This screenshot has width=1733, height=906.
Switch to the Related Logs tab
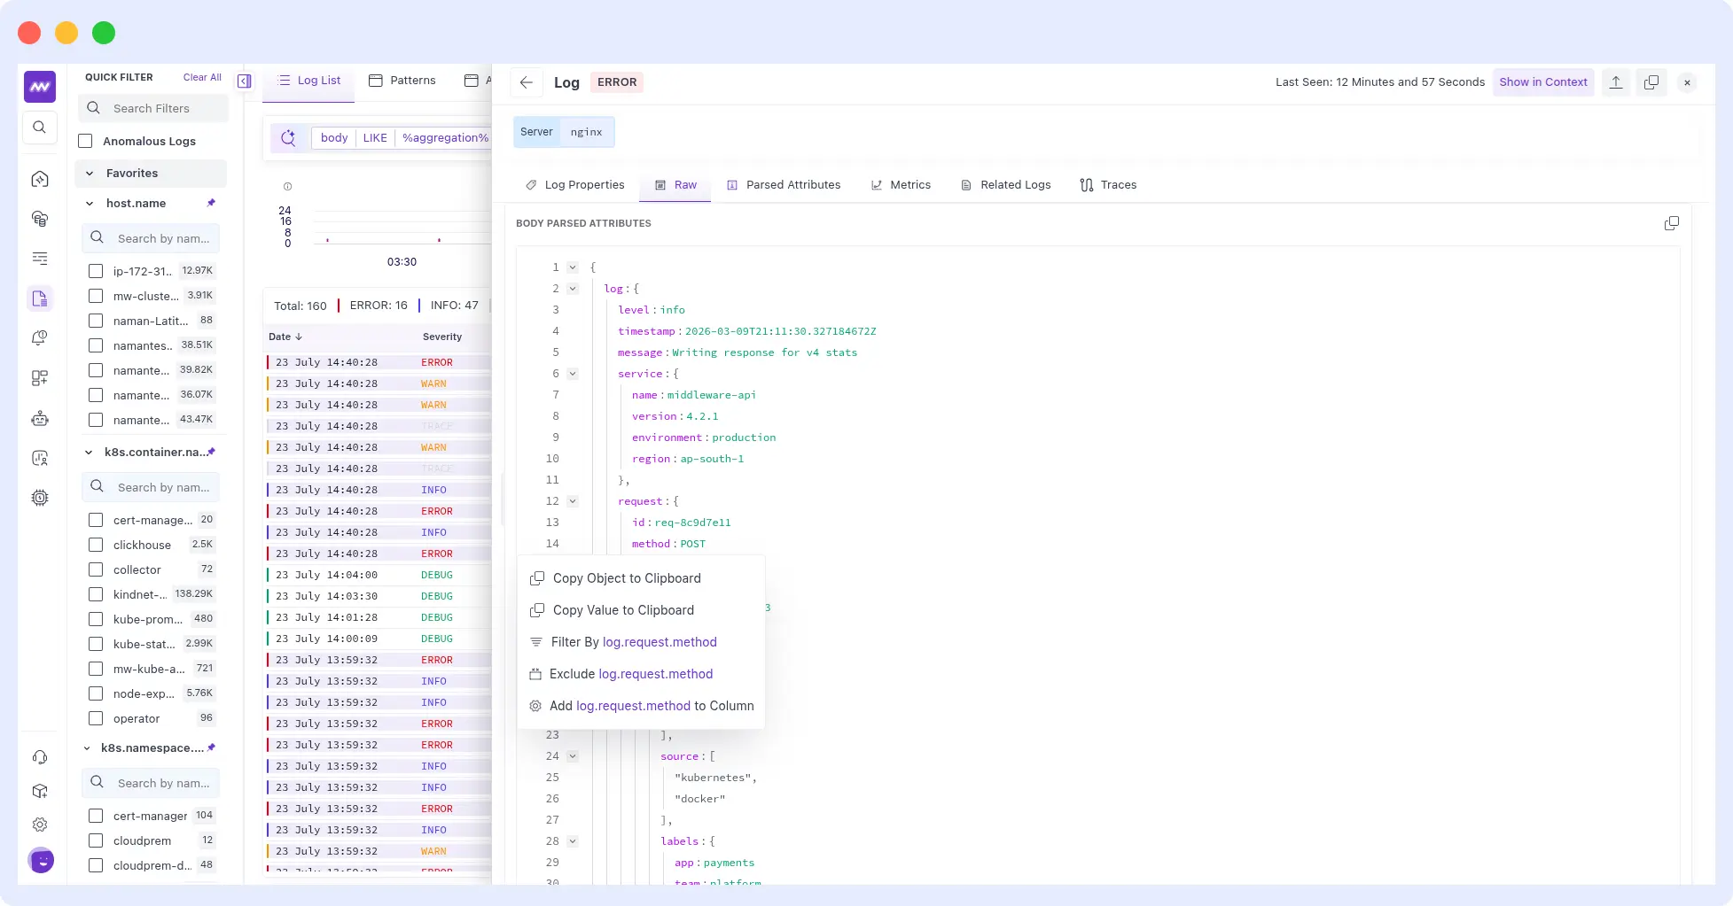coord(1006,185)
